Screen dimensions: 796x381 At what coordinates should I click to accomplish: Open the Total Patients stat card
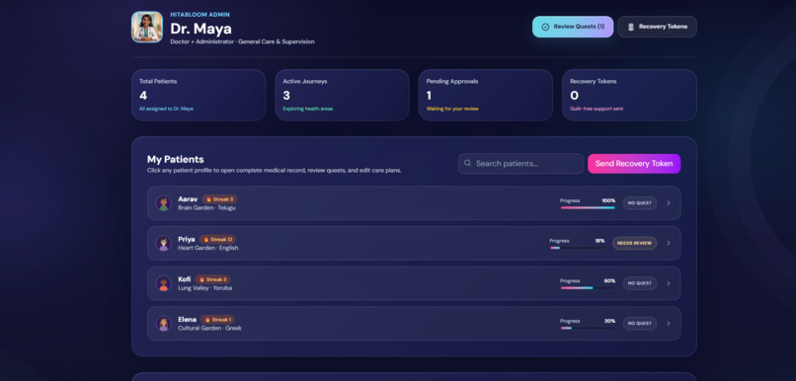[x=199, y=95]
